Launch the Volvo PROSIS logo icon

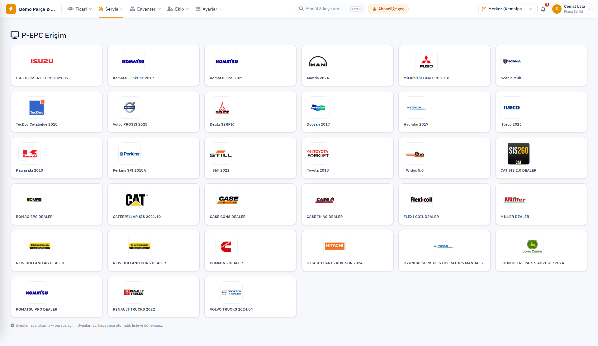pyautogui.click(x=130, y=108)
